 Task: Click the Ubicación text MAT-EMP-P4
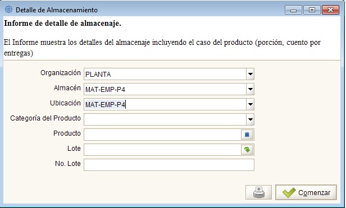(105, 104)
